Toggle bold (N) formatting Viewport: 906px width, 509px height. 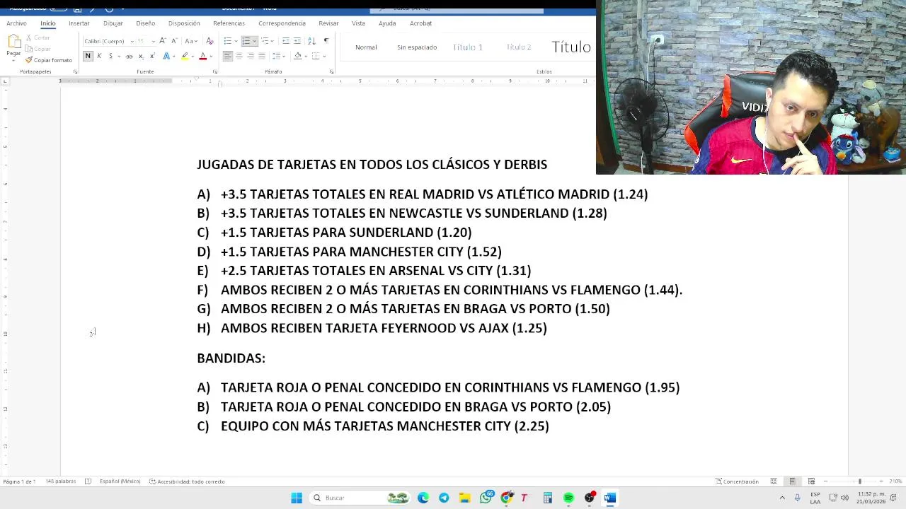pos(88,56)
